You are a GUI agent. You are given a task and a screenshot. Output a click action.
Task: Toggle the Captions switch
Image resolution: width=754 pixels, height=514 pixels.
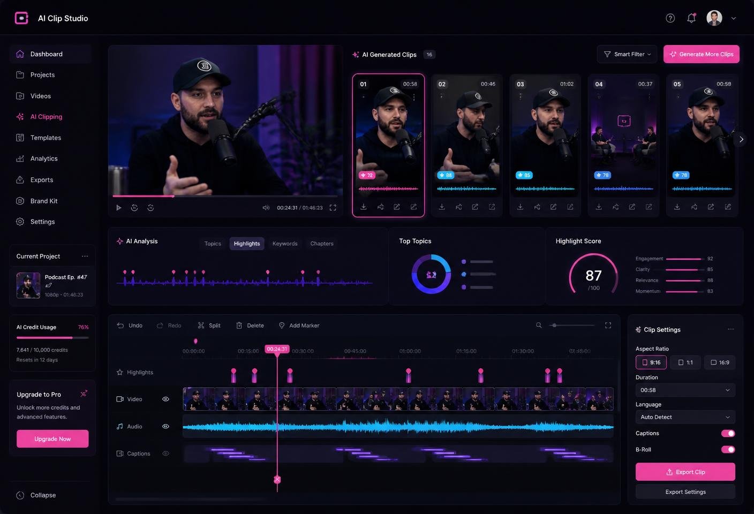(x=728, y=433)
